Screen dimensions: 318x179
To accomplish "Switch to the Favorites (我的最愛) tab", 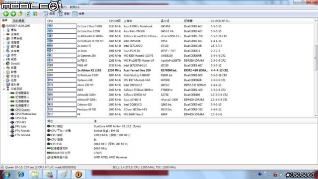I will (18, 20).
